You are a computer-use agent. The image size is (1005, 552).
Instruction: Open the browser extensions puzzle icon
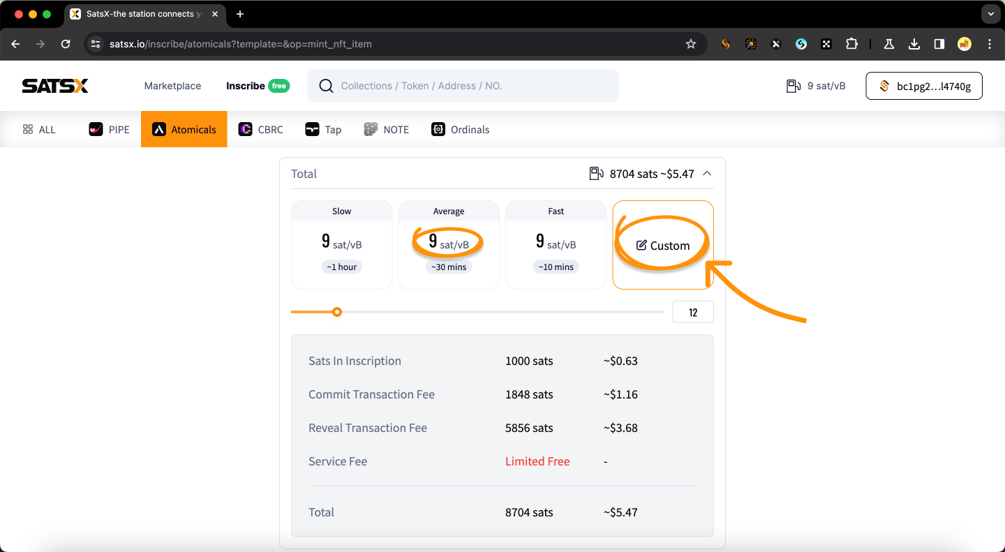pyautogui.click(x=851, y=44)
